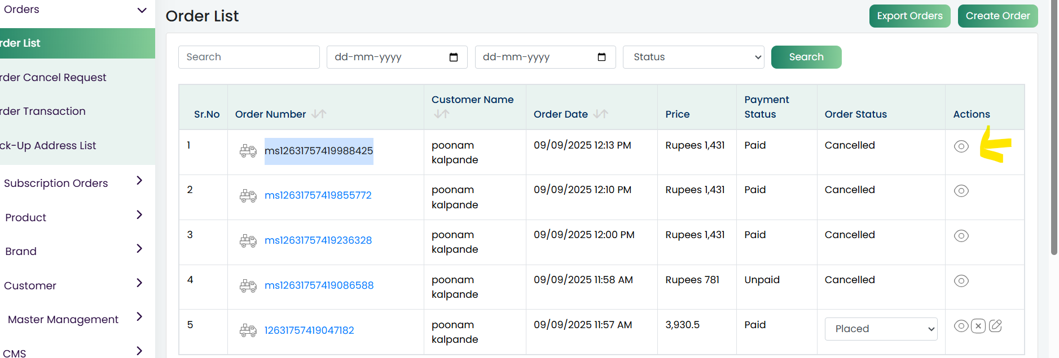
Task: Expand CMS menu chevron
Action: click(139, 351)
